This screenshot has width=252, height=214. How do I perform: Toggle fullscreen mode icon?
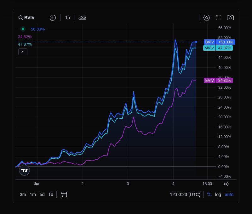click(219, 18)
